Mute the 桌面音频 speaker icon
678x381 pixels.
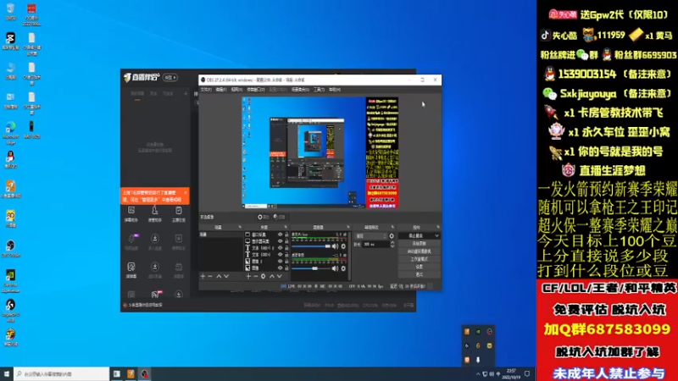pyautogui.click(x=335, y=268)
